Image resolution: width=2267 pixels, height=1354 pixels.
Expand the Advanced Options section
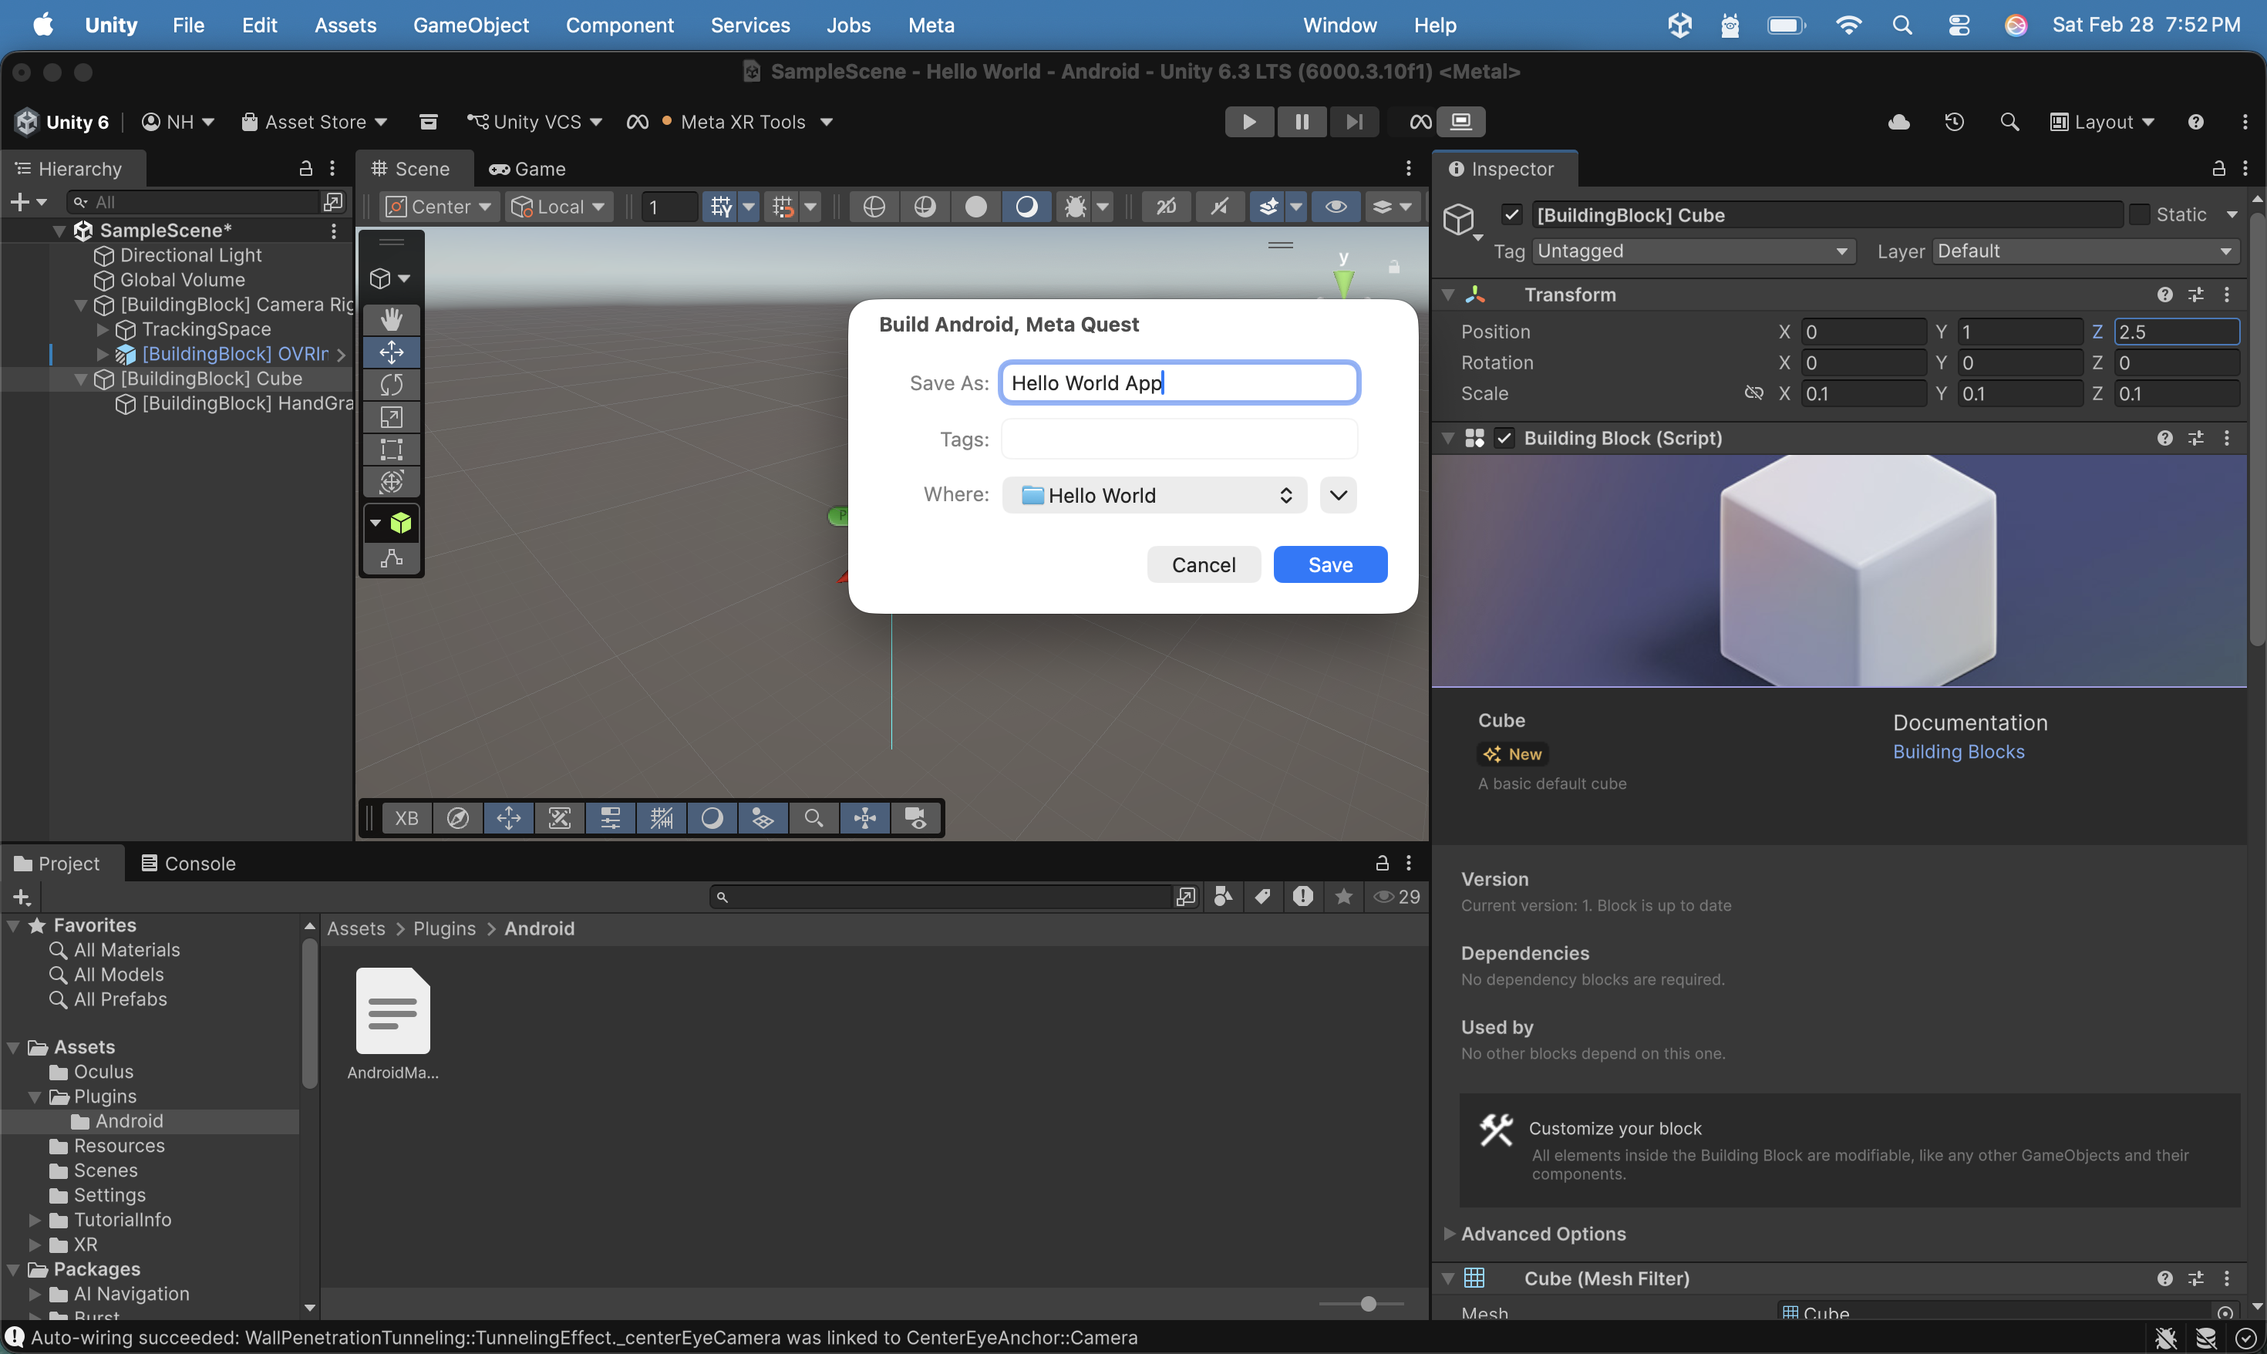point(1543,1234)
